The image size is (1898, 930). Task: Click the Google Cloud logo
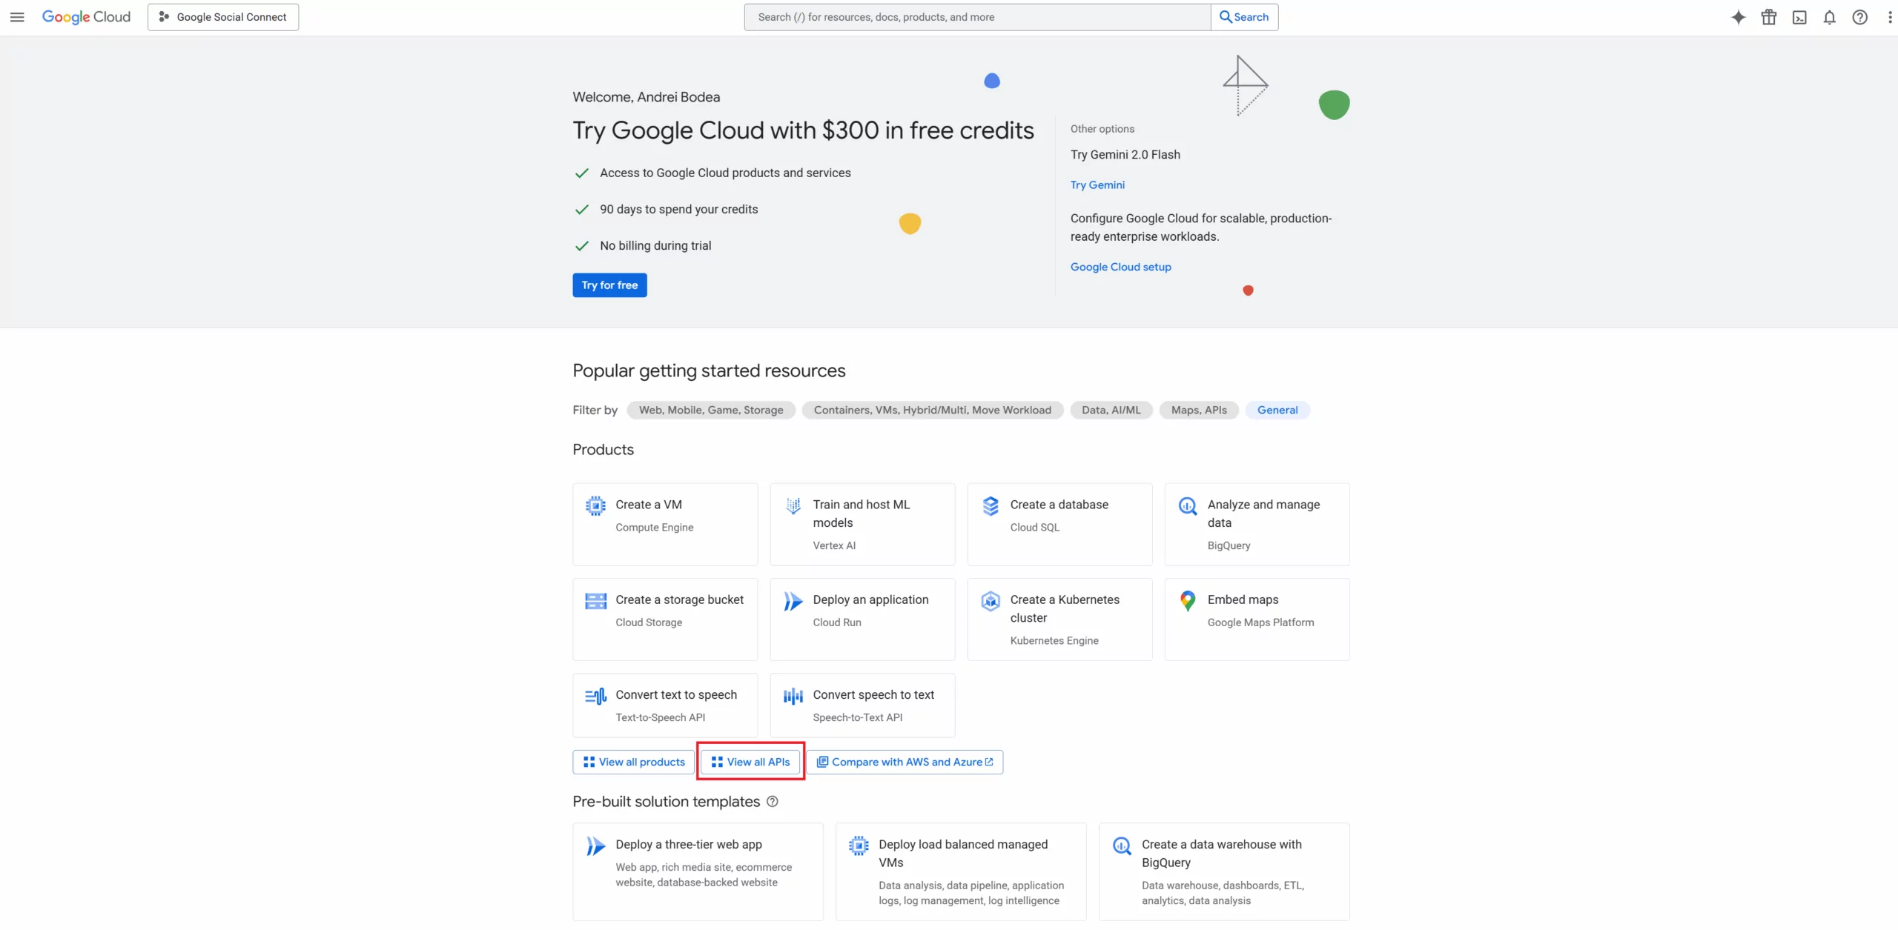pos(86,17)
